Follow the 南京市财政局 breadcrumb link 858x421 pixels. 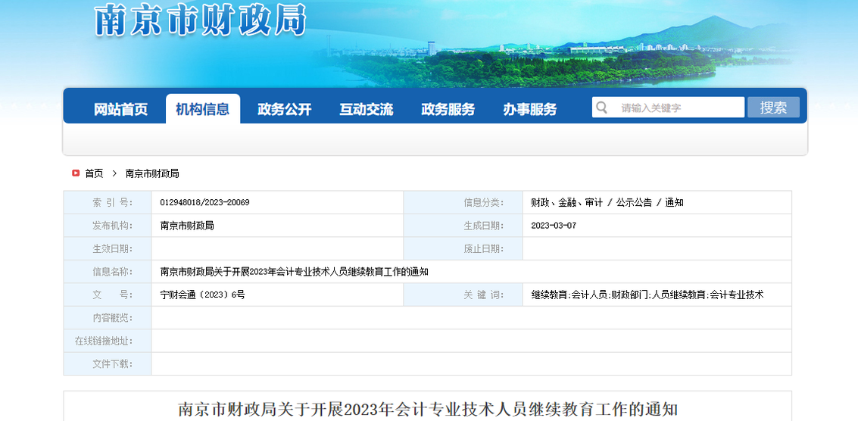[152, 173]
